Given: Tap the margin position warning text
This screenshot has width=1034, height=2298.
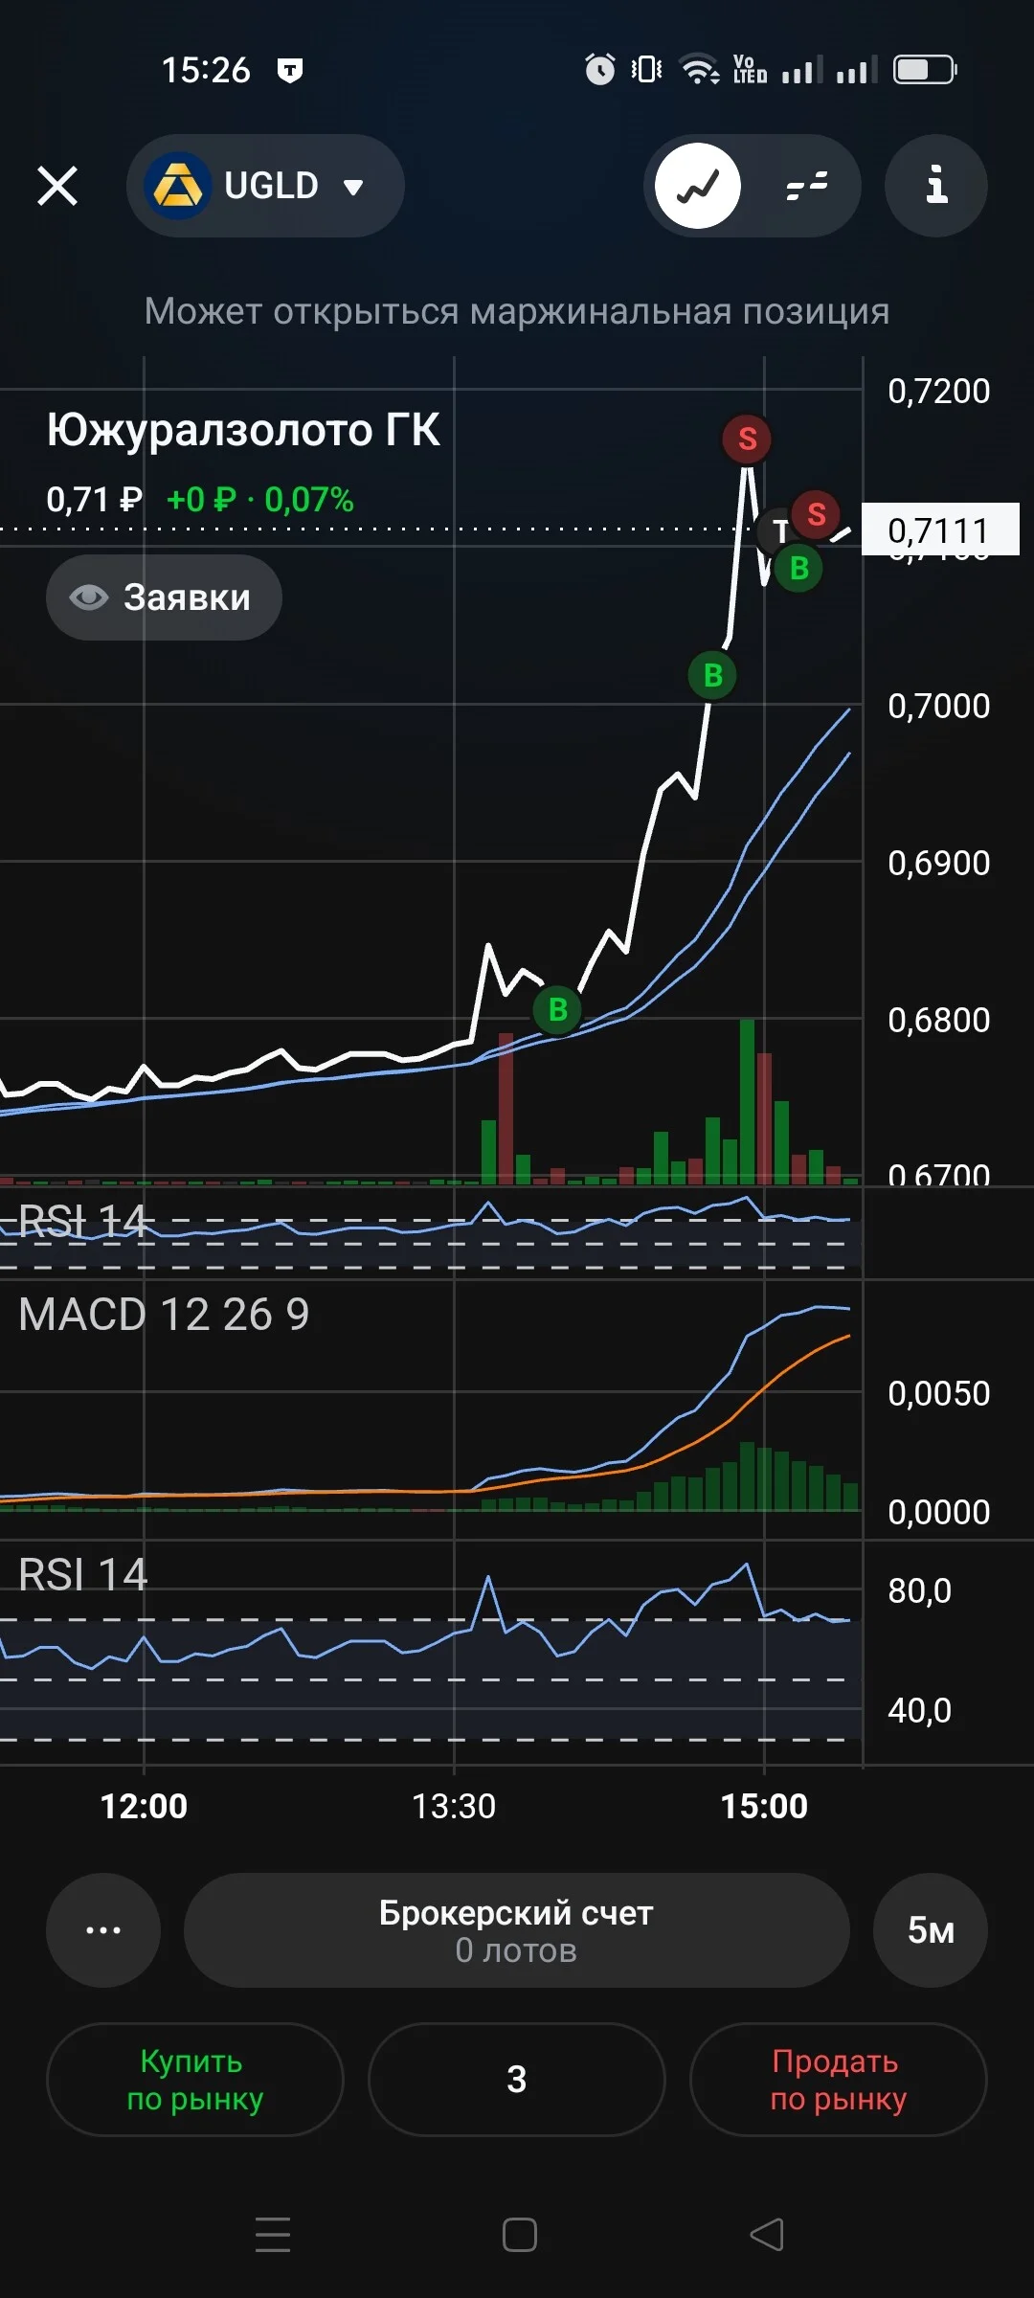Looking at the screenshot, I should (517, 311).
